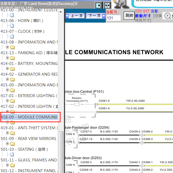Select 413-00 - INSTRUMENT CLUSTE tree item
The height and width of the screenshot is (173, 173).
coord(29,10)
